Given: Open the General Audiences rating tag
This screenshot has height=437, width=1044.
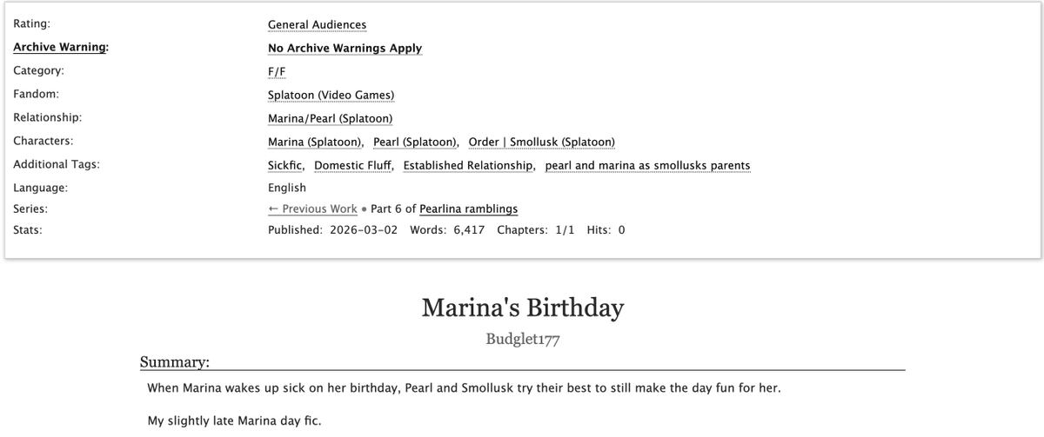Looking at the screenshot, I should coord(317,25).
